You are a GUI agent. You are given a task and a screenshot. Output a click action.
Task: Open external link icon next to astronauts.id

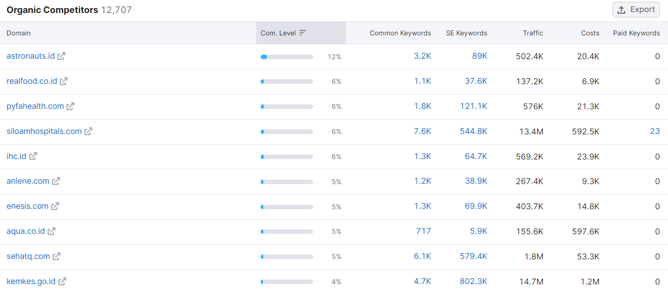[x=61, y=56]
